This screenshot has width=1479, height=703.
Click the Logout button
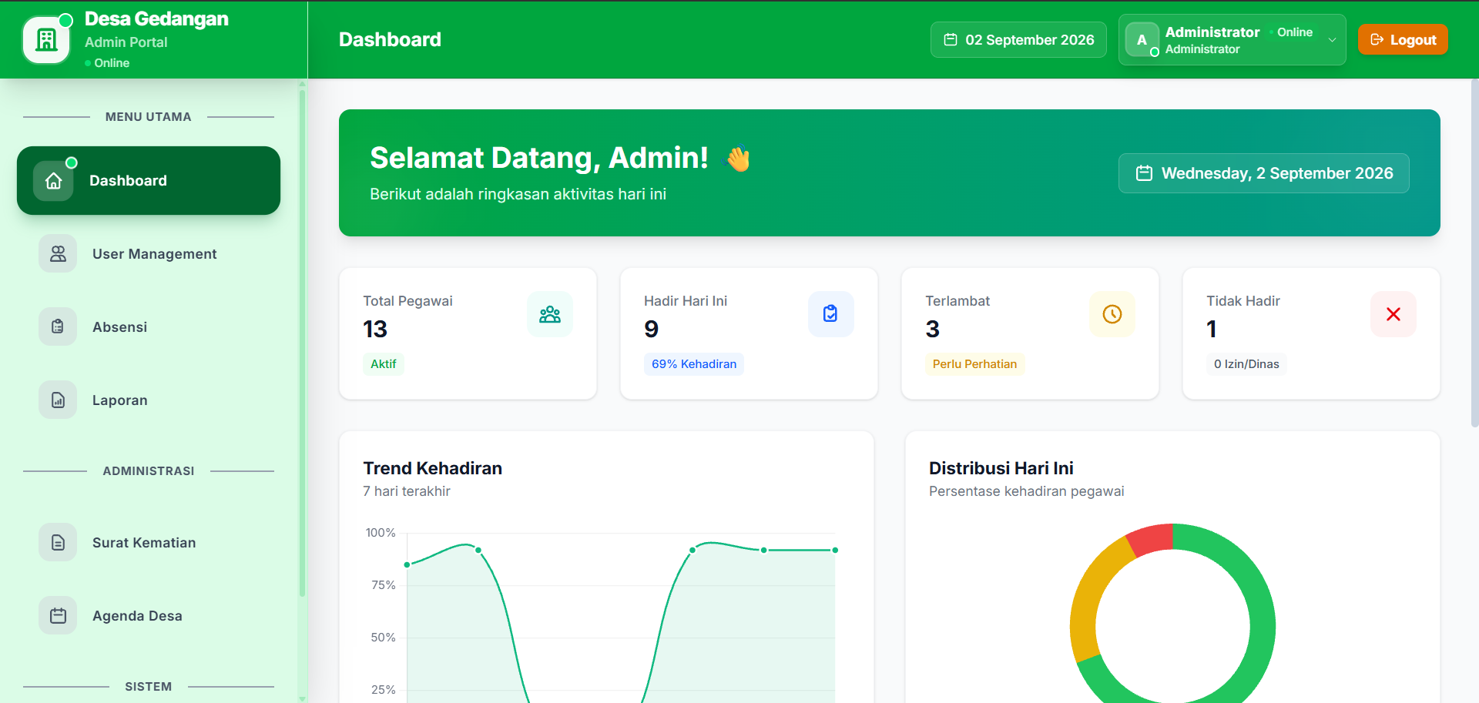pos(1403,40)
